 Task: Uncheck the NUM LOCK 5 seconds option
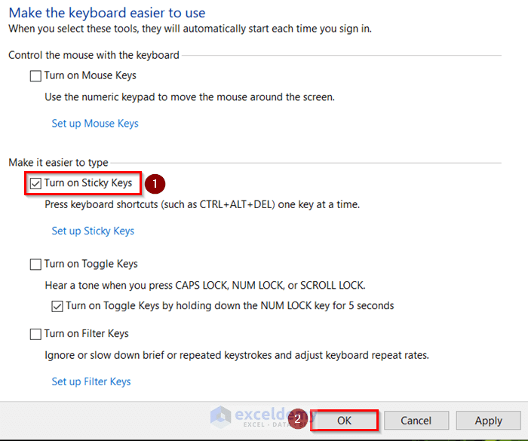click(57, 306)
